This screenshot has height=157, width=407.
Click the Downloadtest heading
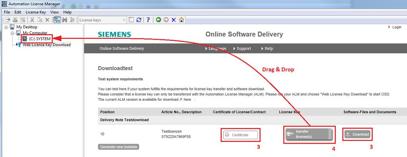pyautogui.click(x=115, y=69)
